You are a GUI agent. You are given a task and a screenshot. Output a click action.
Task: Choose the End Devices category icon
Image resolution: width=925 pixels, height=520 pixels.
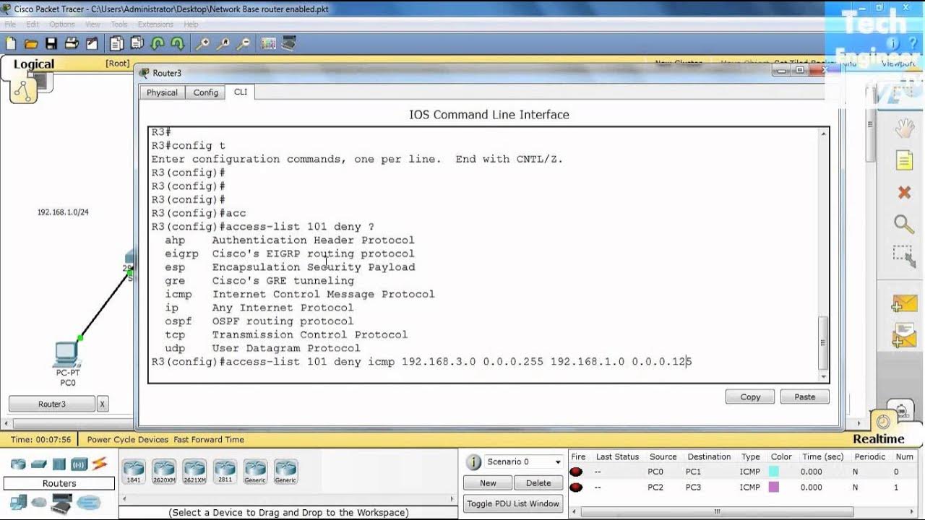(18, 502)
